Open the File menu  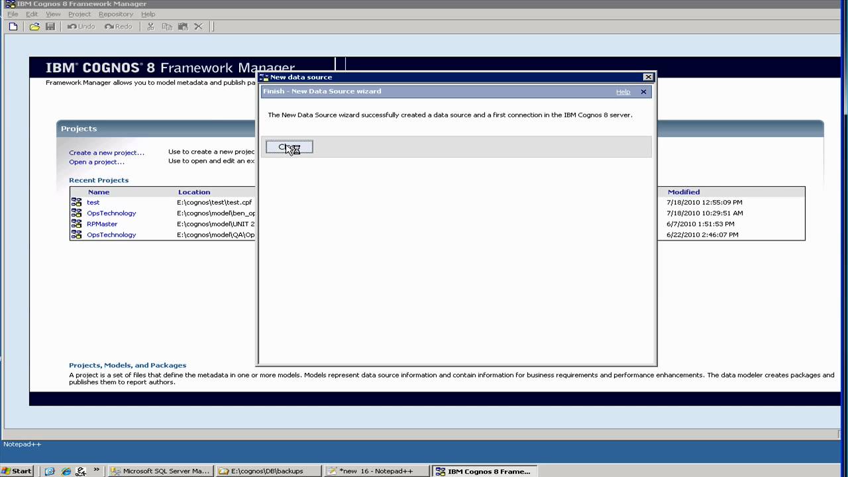[x=13, y=14]
